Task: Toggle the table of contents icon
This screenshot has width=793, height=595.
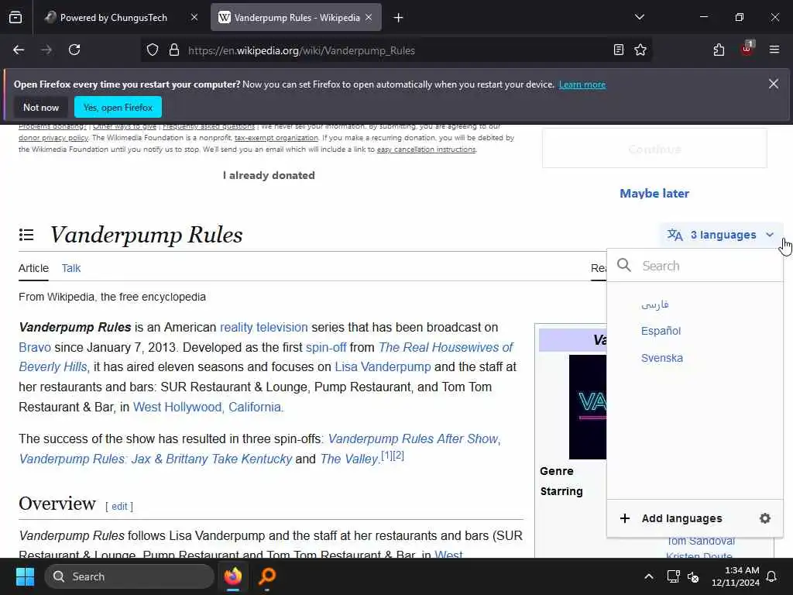Action: 26,235
